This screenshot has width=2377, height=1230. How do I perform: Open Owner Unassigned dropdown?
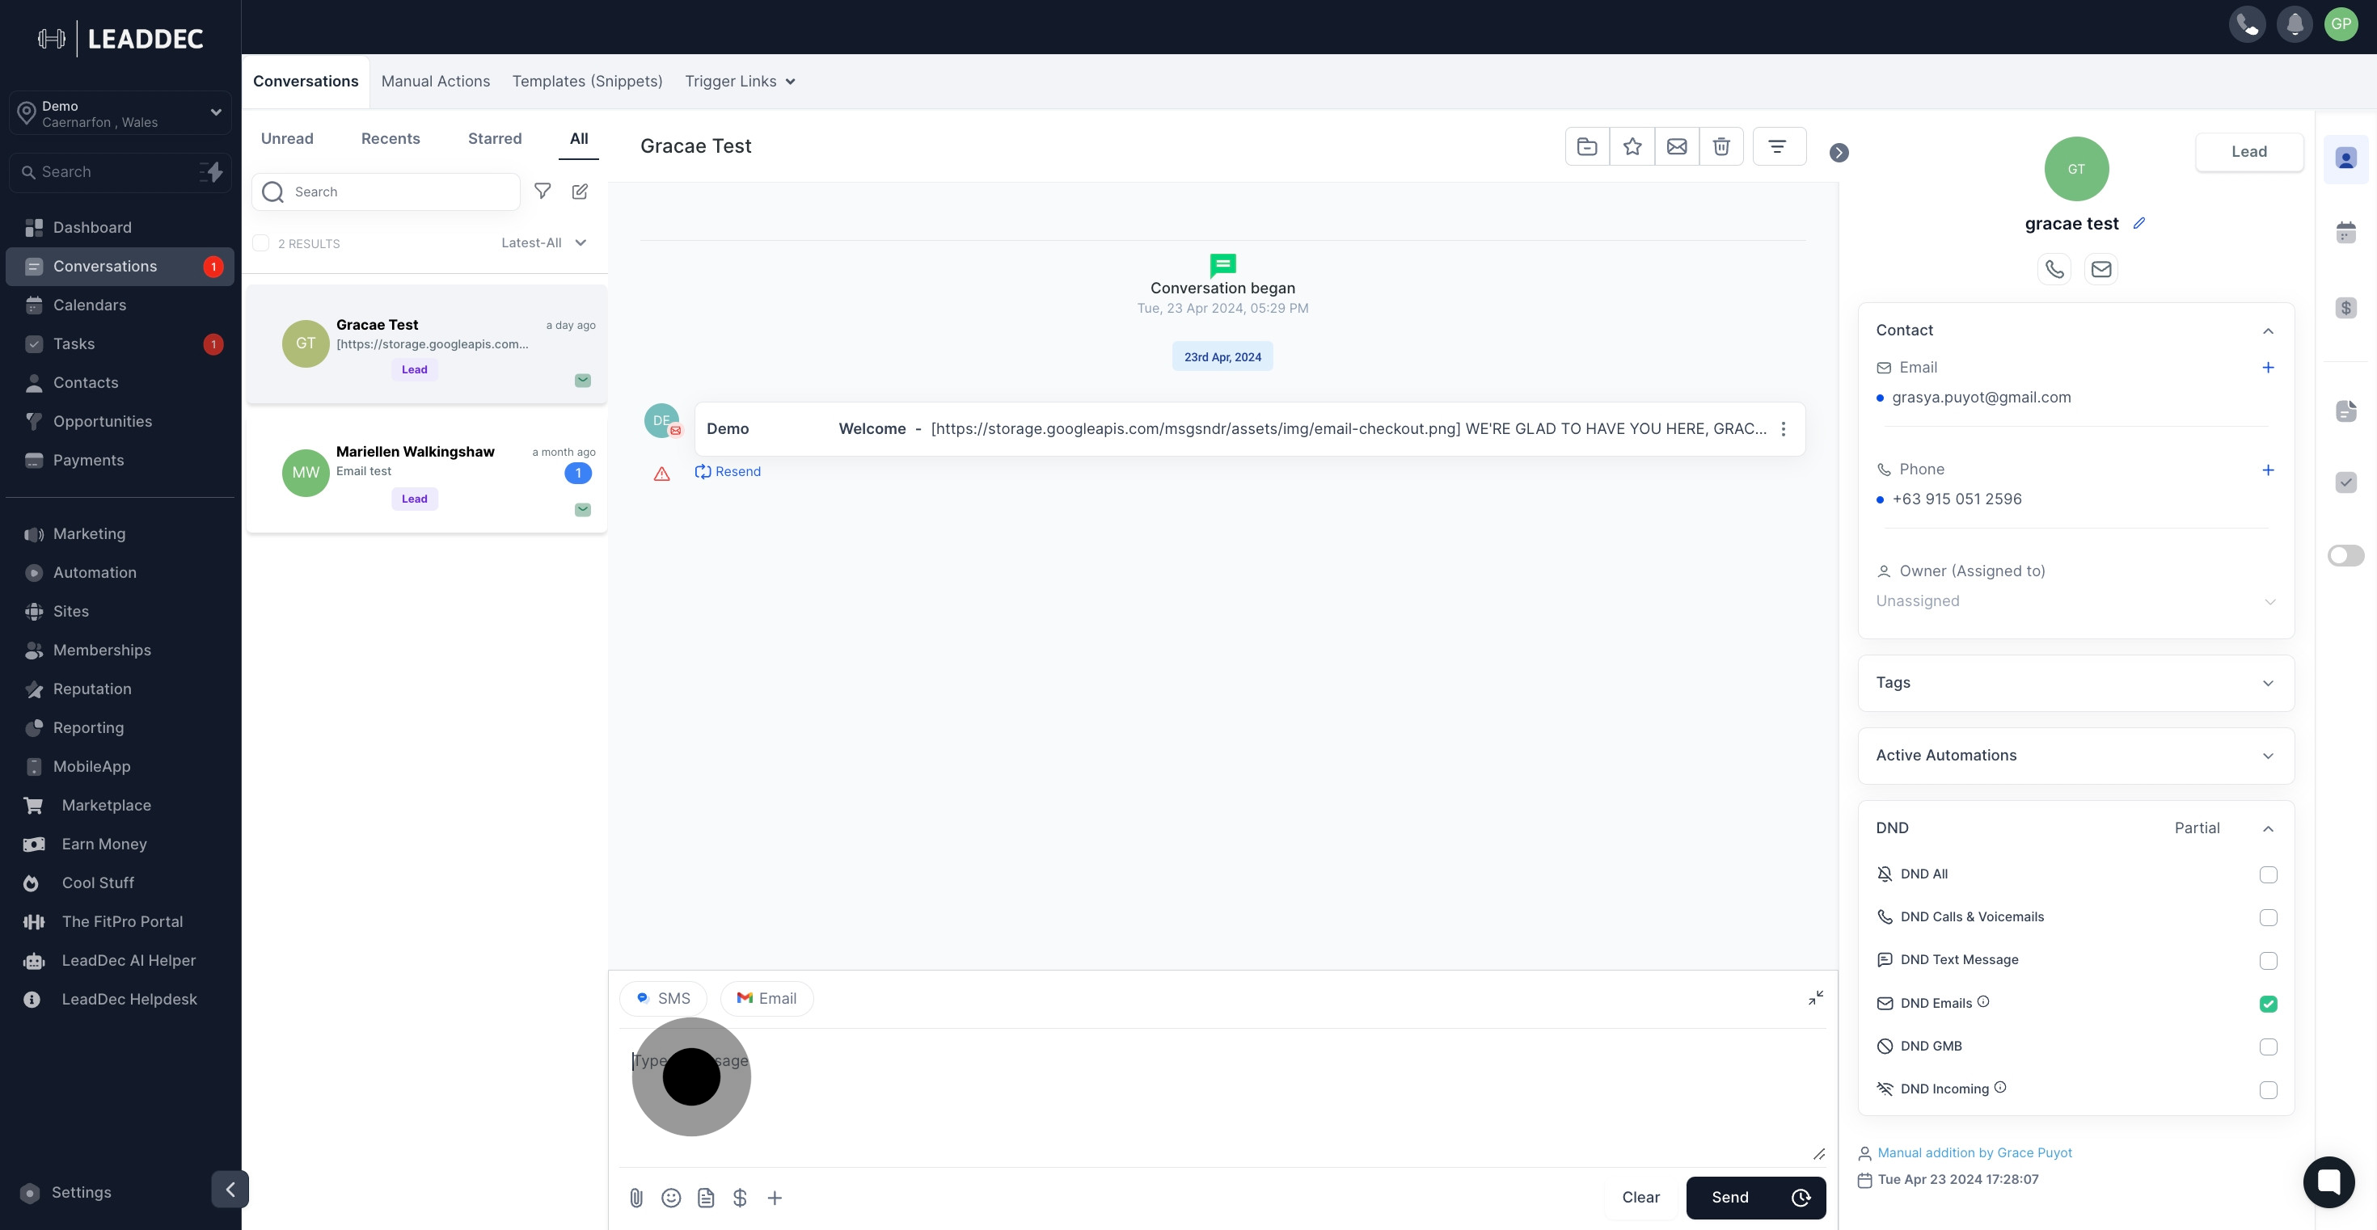point(2076,601)
